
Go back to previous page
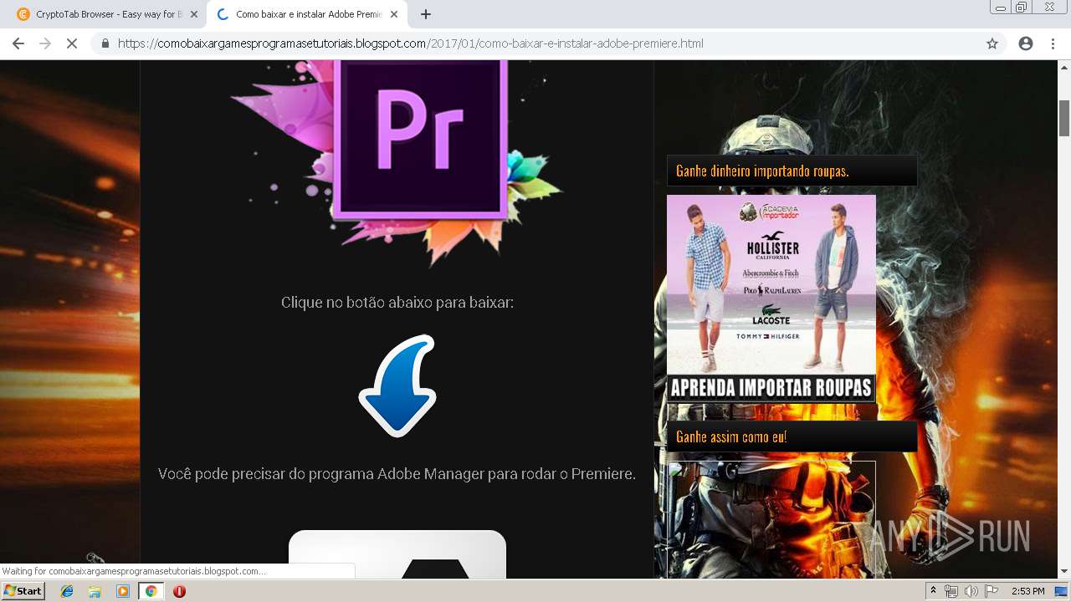pyautogui.click(x=18, y=43)
